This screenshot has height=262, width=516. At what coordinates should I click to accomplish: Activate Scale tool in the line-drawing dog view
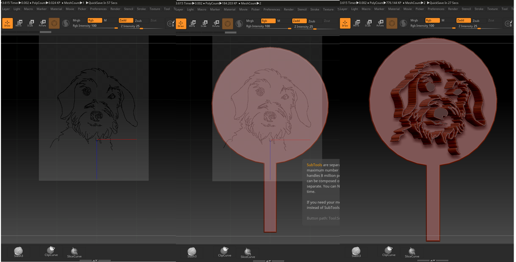click(x=31, y=23)
